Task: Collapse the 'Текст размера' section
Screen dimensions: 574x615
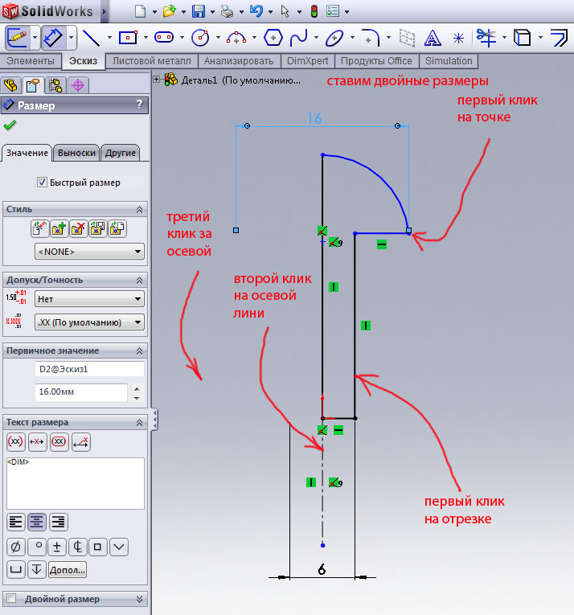Action: [139, 422]
